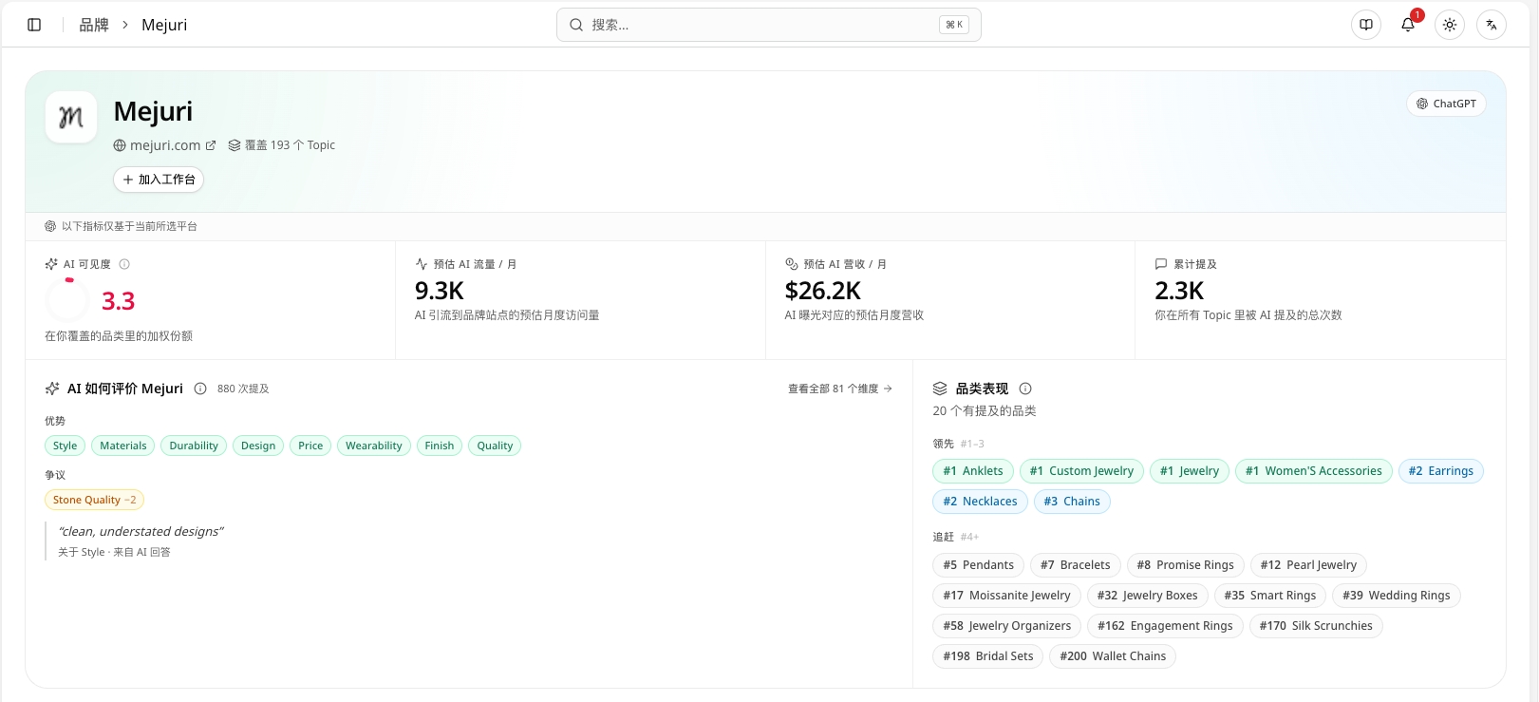Open #7 Bracelets category chip
The width and height of the screenshot is (1539, 702).
pos(1076,565)
